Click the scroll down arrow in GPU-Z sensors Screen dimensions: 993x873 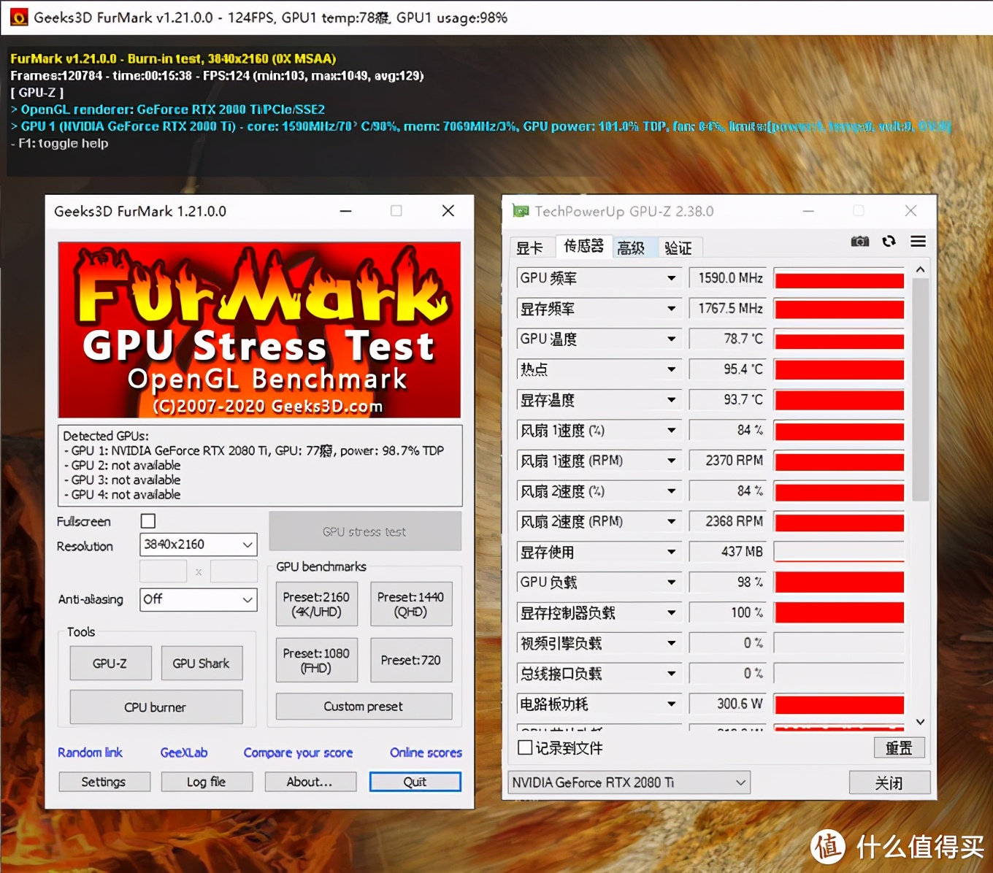click(x=921, y=722)
